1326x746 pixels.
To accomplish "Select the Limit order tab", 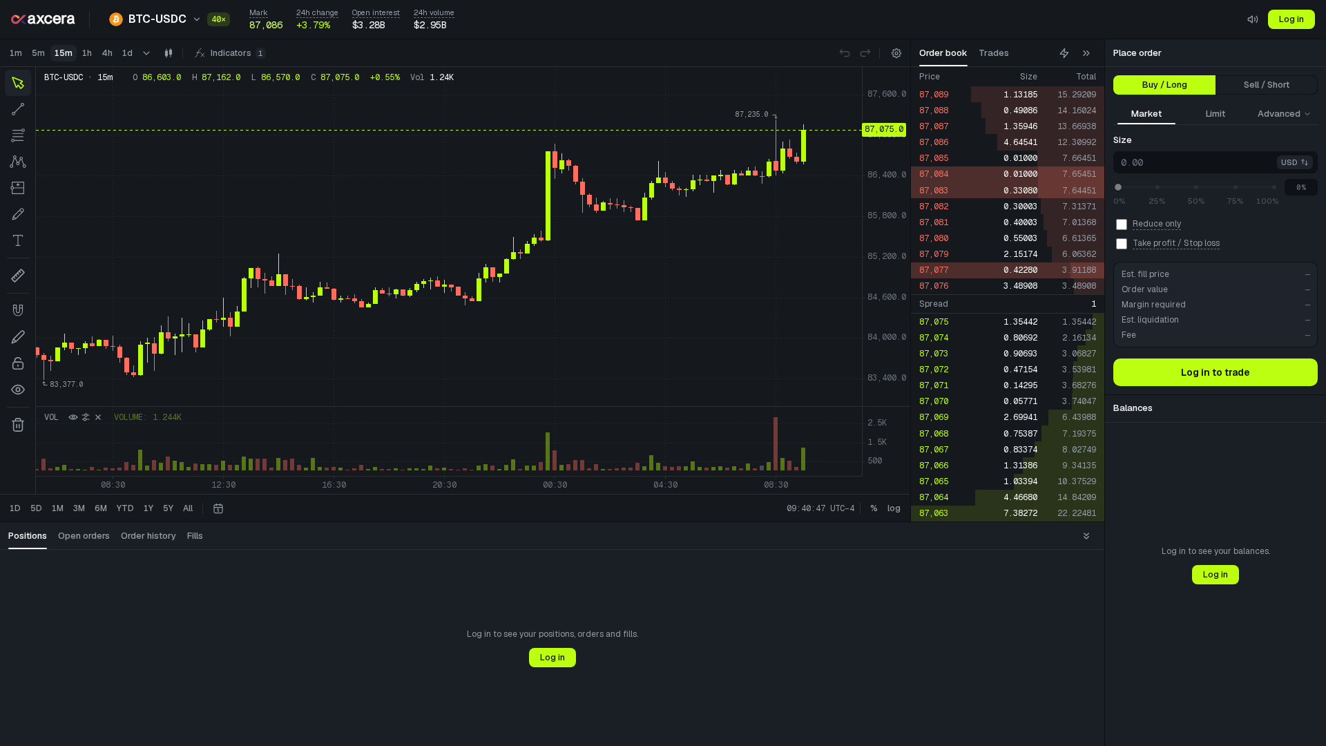I will tap(1215, 114).
